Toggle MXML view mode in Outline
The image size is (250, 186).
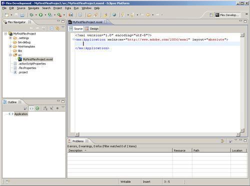(31, 108)
